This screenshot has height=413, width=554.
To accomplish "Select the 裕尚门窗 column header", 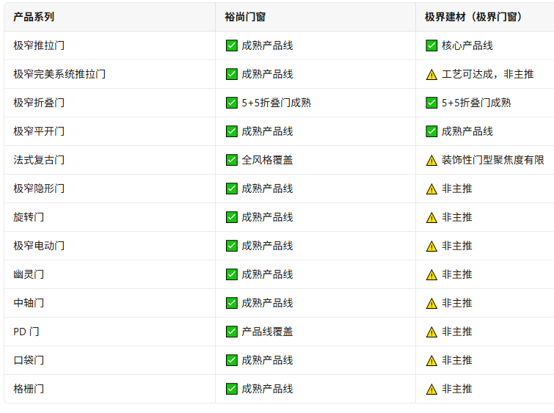I will click(316, 17).
